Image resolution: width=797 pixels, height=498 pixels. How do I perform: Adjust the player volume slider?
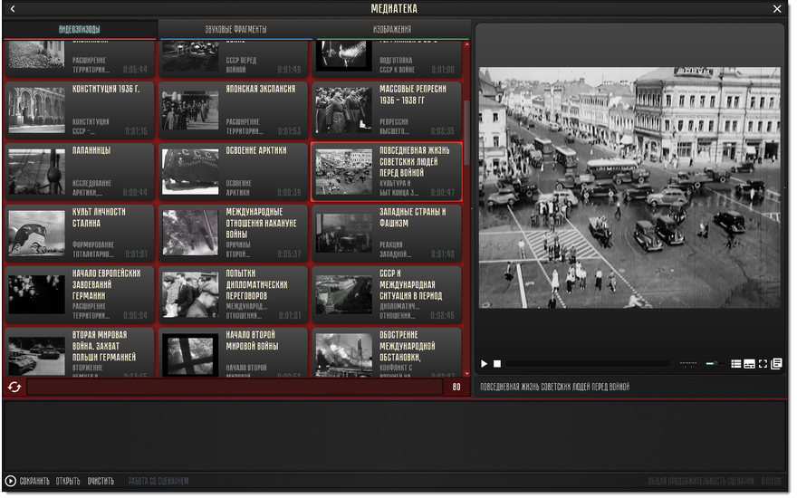click(715, 364)
